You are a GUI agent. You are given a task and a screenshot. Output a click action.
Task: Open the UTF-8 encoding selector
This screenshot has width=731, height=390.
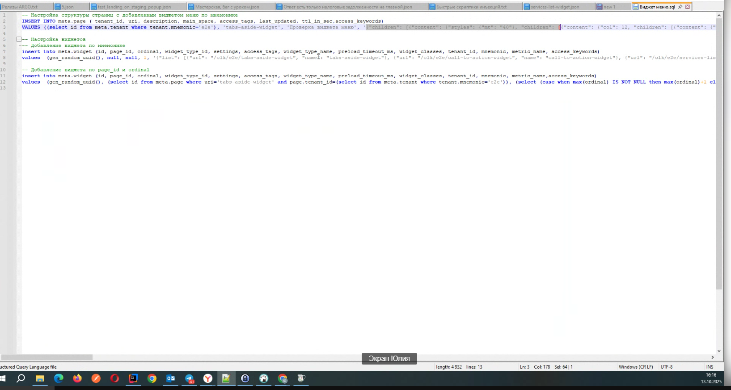pyautogui.click(x=667, y=367)
